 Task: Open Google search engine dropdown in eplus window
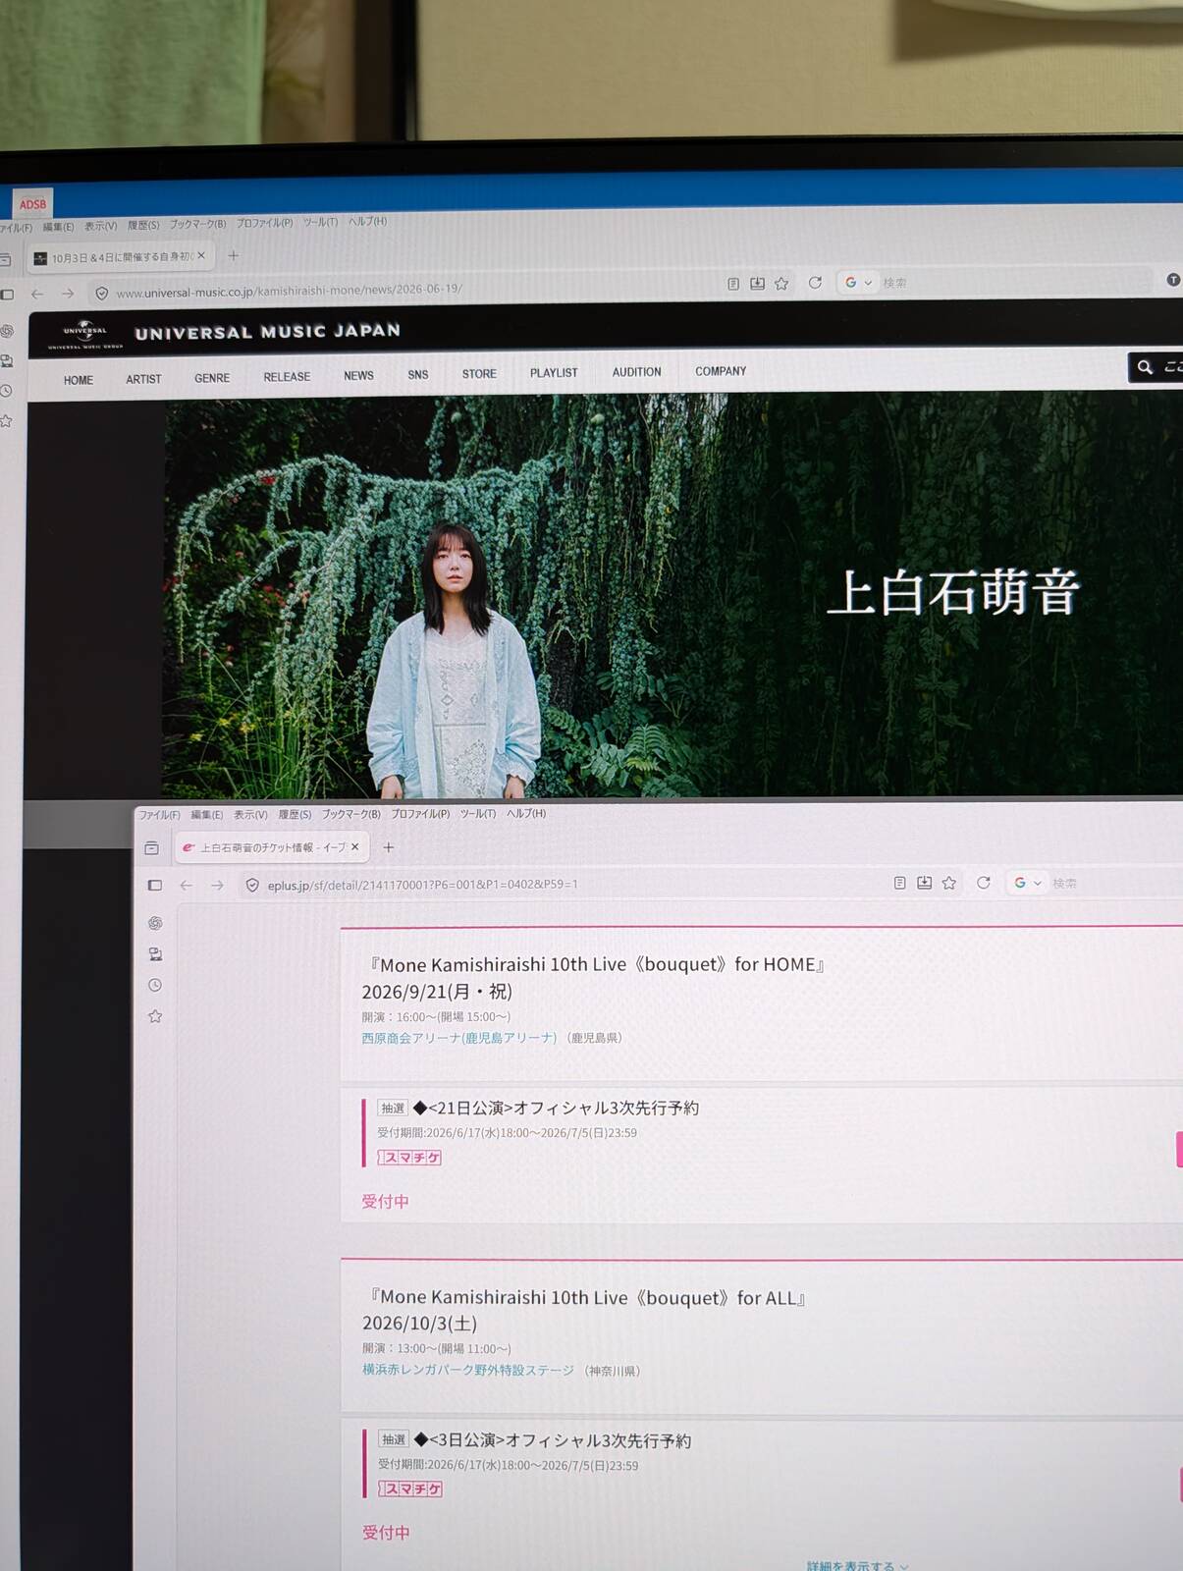[x=1028, y=883]
